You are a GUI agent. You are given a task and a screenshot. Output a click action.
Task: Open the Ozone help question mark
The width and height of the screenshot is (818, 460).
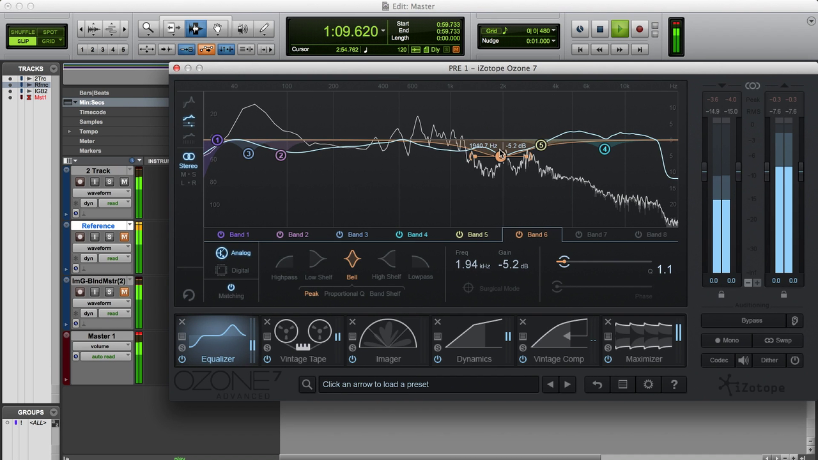674,384
